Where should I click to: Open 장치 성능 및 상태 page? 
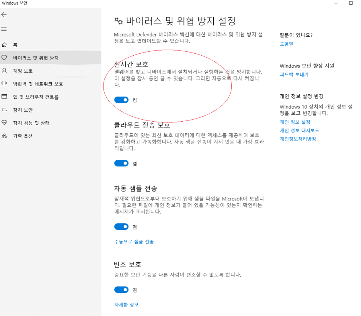(x=51, y=123)
